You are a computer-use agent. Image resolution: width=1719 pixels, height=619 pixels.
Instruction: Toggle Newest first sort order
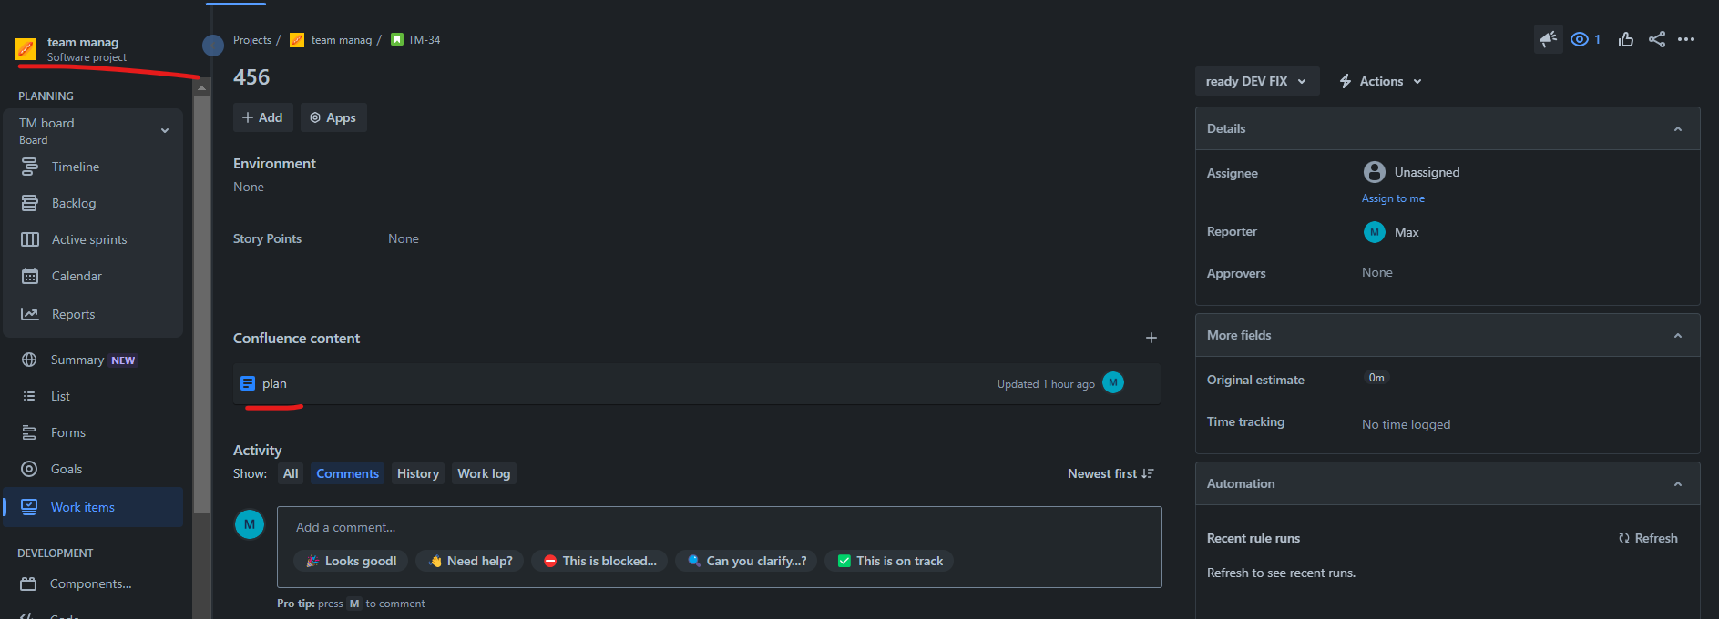[x=1110, y=473]
